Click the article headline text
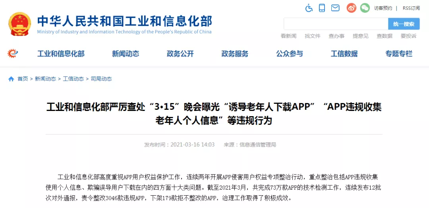Viewport: 429px width, 208px height. tap(214, 114)
